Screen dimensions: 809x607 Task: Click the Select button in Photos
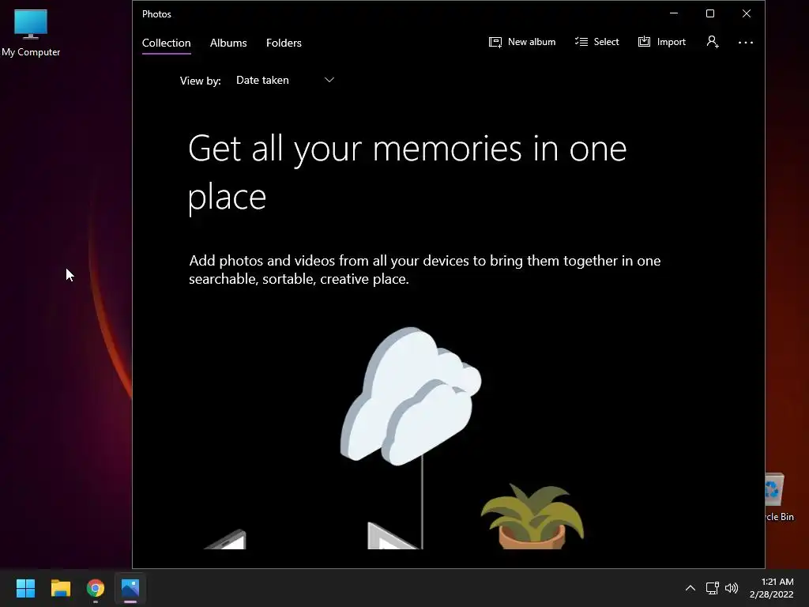point(597,42)
